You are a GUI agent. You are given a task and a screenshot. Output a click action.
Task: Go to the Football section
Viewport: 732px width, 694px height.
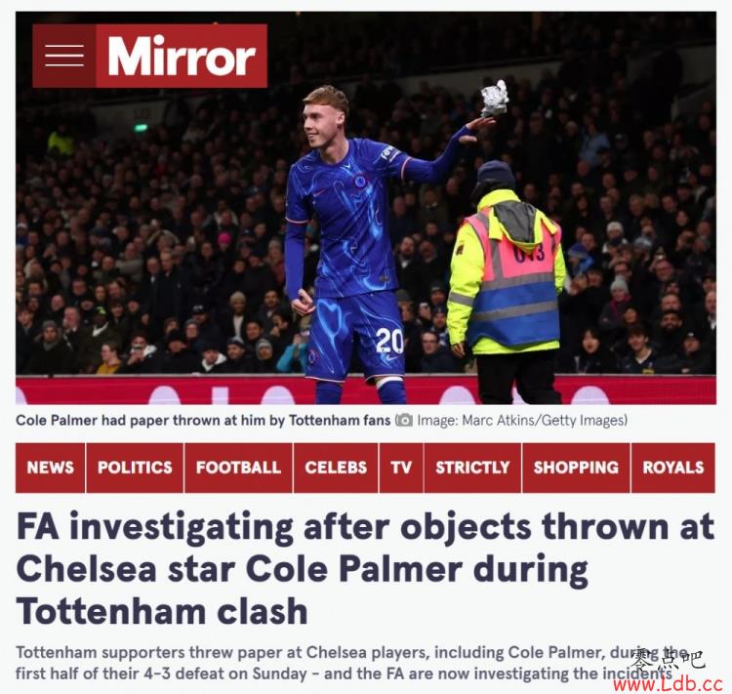[238, 468]
